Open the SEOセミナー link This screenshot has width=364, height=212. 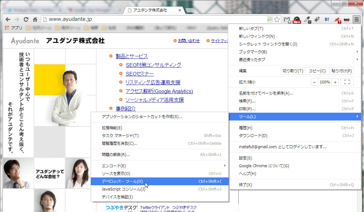click(140, 74)
